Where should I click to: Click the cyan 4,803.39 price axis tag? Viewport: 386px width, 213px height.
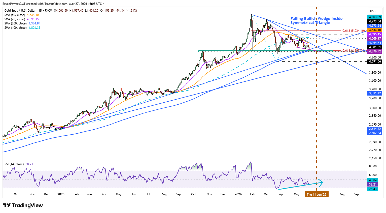coord(375,17)
